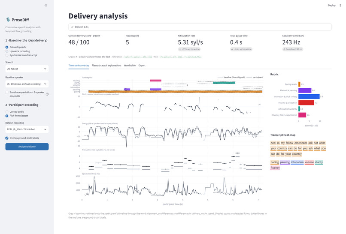Click the 5.31 syl/s articulation rate value
The height and width of the screenshot is (234, 346).
pyautogui.click(x=190, y=42)
